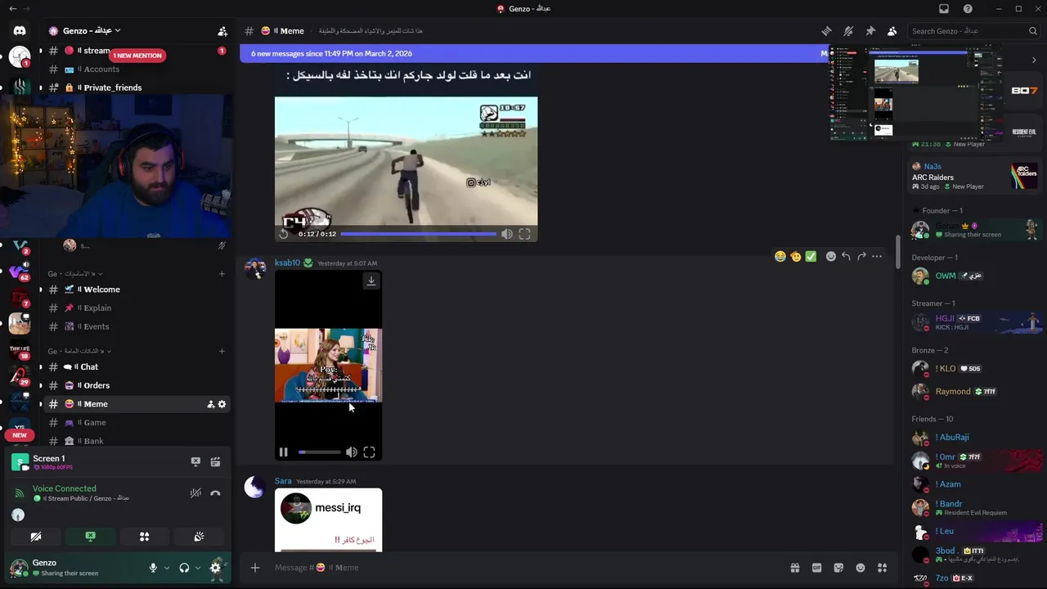Open headphone output options chevron
This screenshot has height=589, width=1047.
coord(198,568)
